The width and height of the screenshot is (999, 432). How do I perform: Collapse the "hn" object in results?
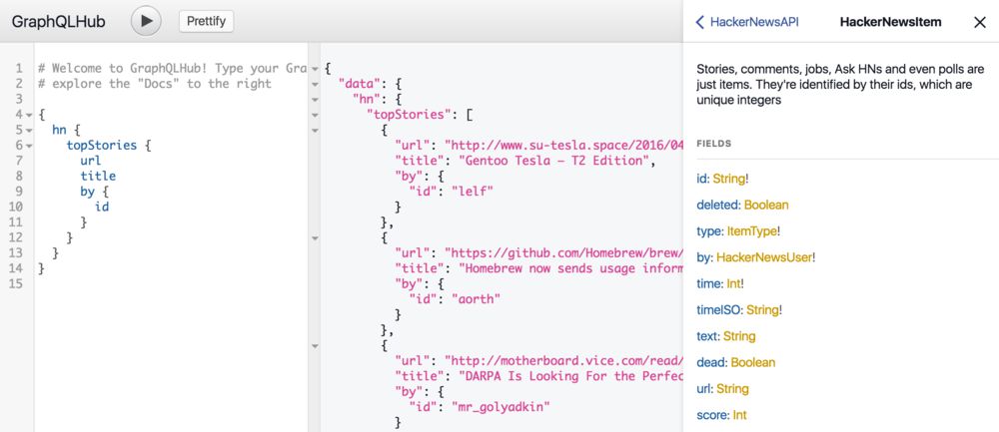pyautogui.click(x=315, y=99)
